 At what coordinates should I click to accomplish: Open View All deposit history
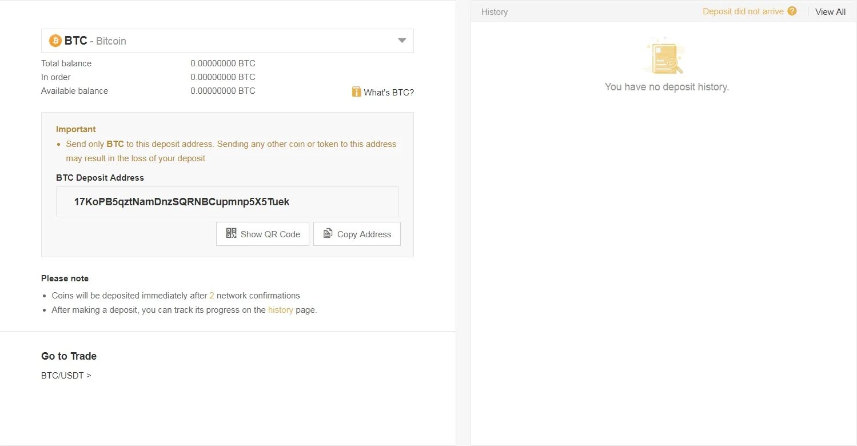(830, 11)
